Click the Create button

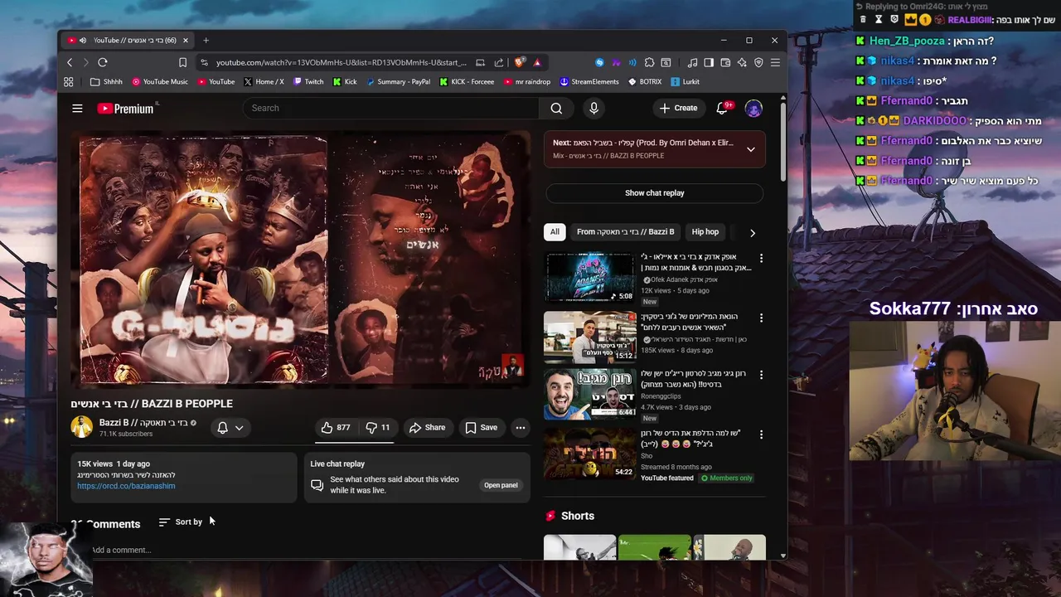pyautogui.click(x=678, y=108)
